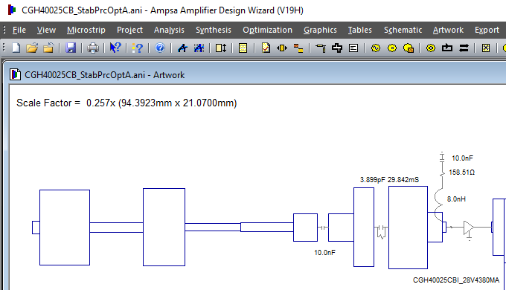The width and height of the screenshot is (506, 290).
Task: Click the yellow circle with small x icon
Action: pyautogui.click(x=392, y=48)
